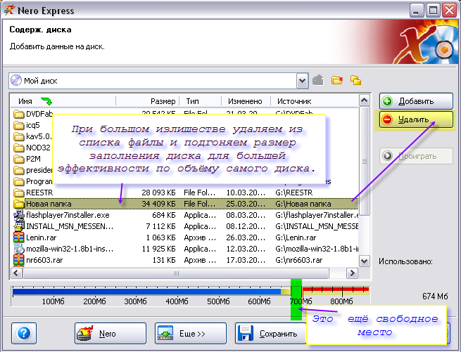Viewport: 461px width, 352px height.
Task: Click size 11 925 КБ of mozilla installer
Action: coord(158,249)
